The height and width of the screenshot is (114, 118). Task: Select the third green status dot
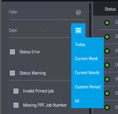pyautogui.click(x=107, y=51)
